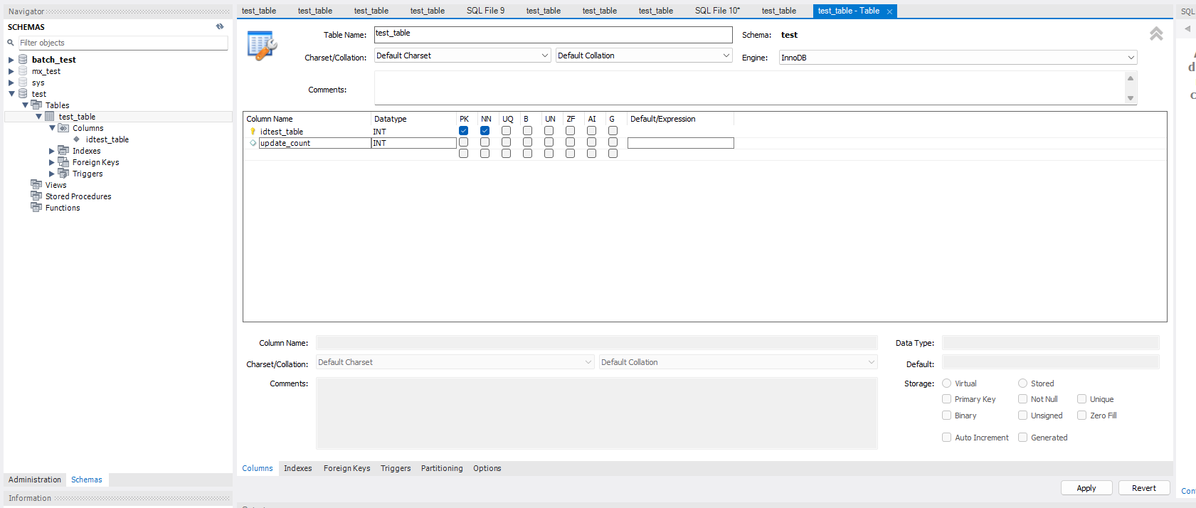The image size is (1196, 508).
Task: Click the search magnifier beside Filter objects
Action: [11, 43]
